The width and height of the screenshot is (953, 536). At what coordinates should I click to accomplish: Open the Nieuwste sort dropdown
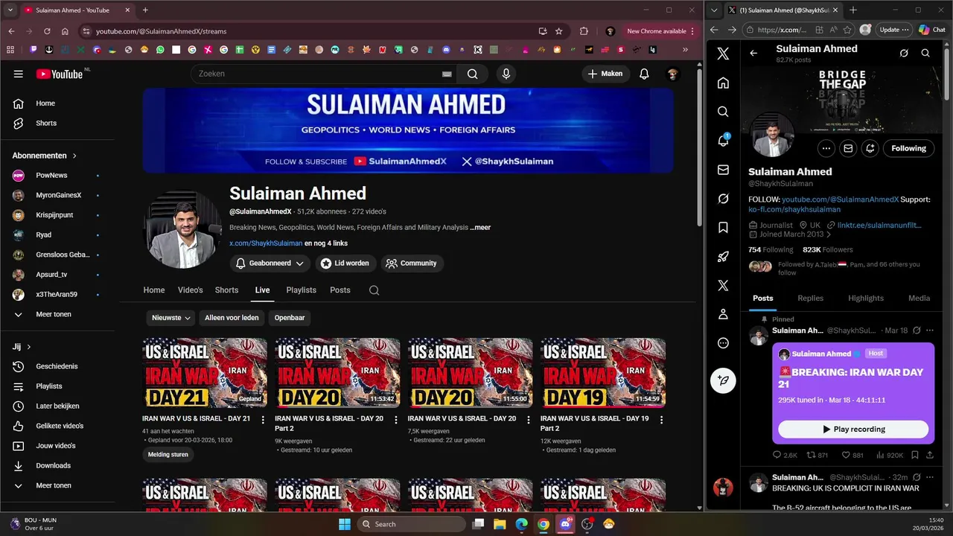pos(170,318)
